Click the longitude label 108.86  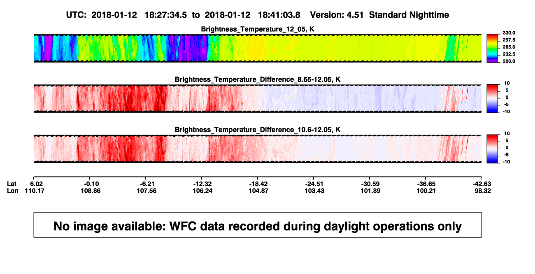(91, 191)
